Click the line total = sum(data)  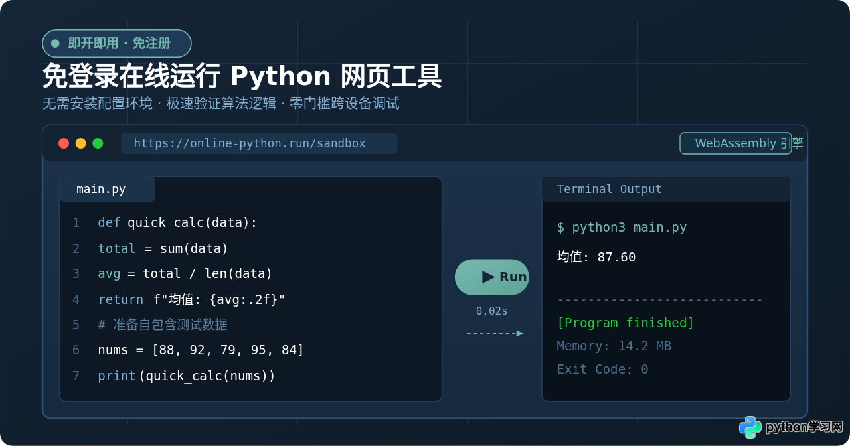[163, 248]
